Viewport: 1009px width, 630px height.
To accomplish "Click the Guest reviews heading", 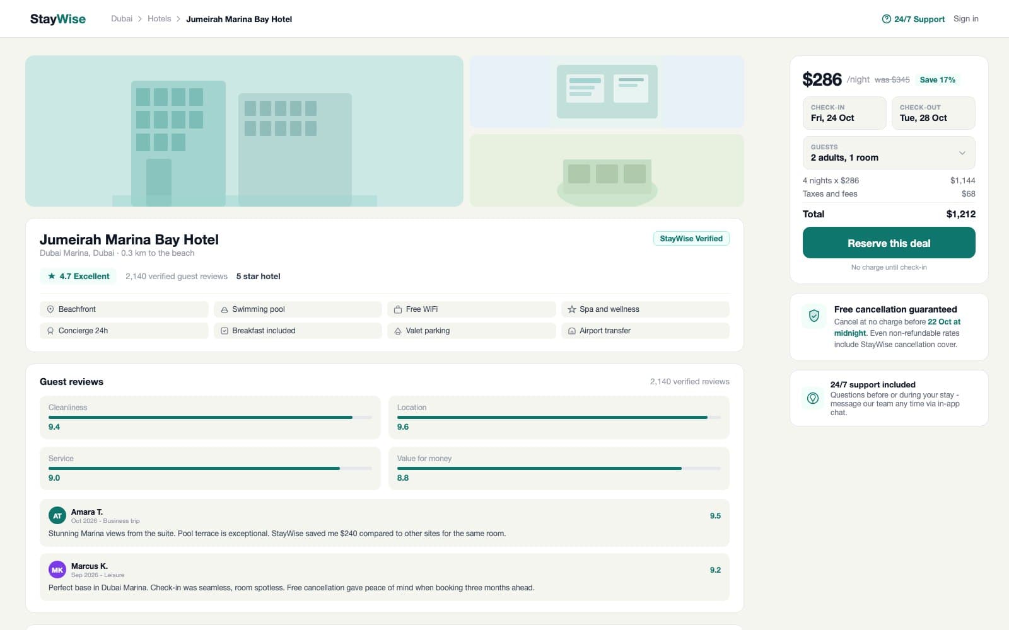I will pos(71,382).
